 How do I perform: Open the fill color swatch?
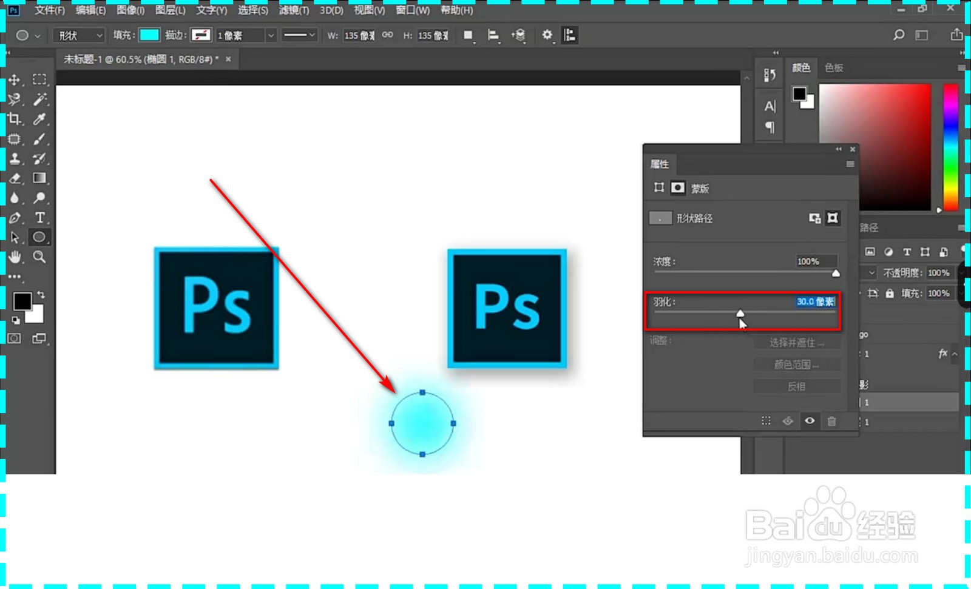tap(149, 35)
